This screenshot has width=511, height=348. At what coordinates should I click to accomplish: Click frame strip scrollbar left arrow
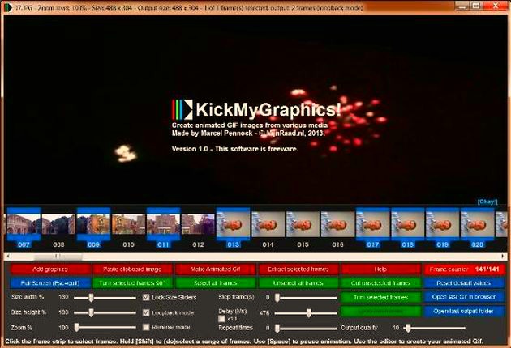(8, 257)
